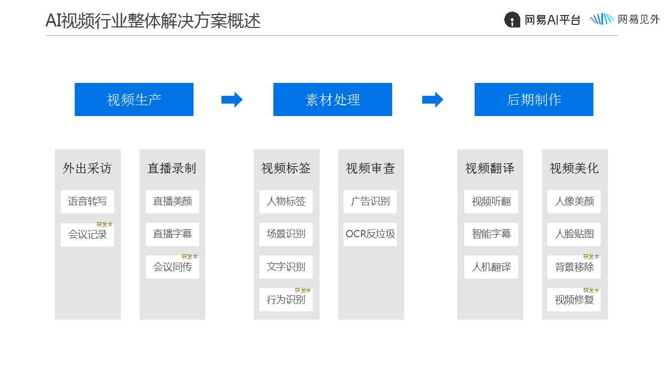Click the 语音转写 item
Screen dimensions: 664x373
[x=87, y=202]
